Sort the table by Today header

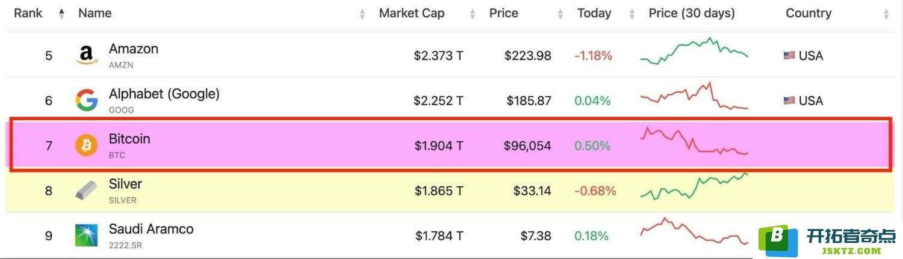coord(594,13)
